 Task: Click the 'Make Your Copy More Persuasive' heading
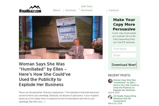click(124, 24)
